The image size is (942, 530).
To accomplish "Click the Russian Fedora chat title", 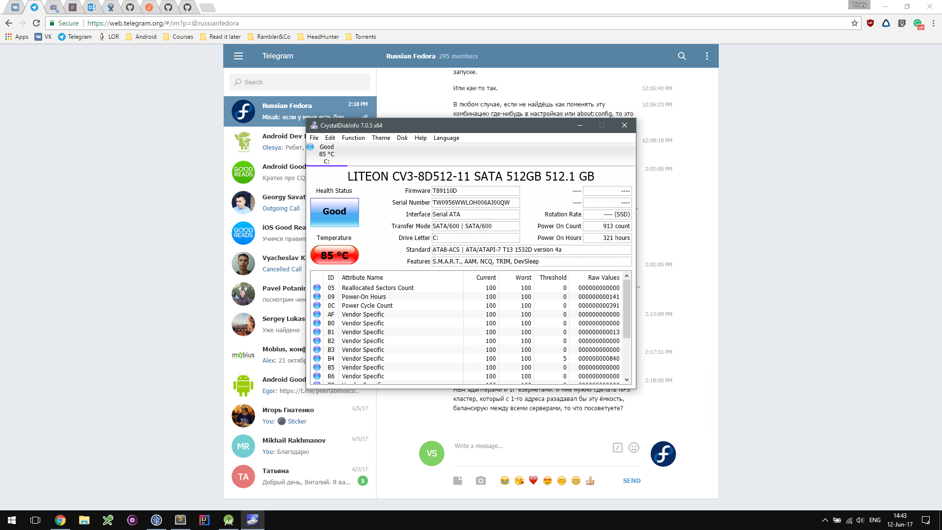I will coord(410,56).
